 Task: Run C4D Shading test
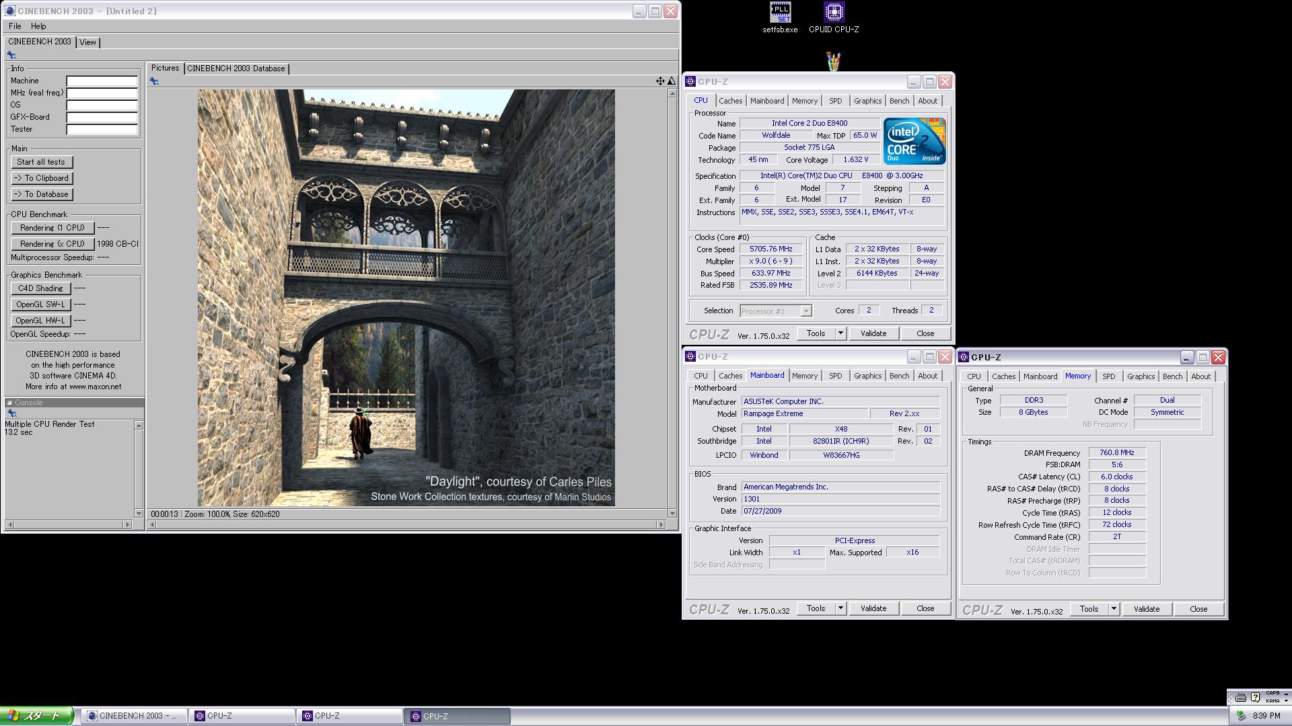click(x=40, y=288)
